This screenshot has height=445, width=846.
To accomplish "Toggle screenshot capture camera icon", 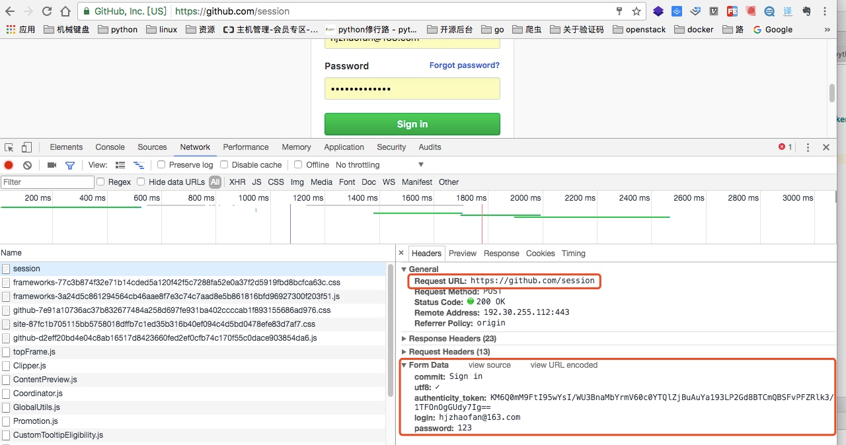I will (x=52, y=165).
